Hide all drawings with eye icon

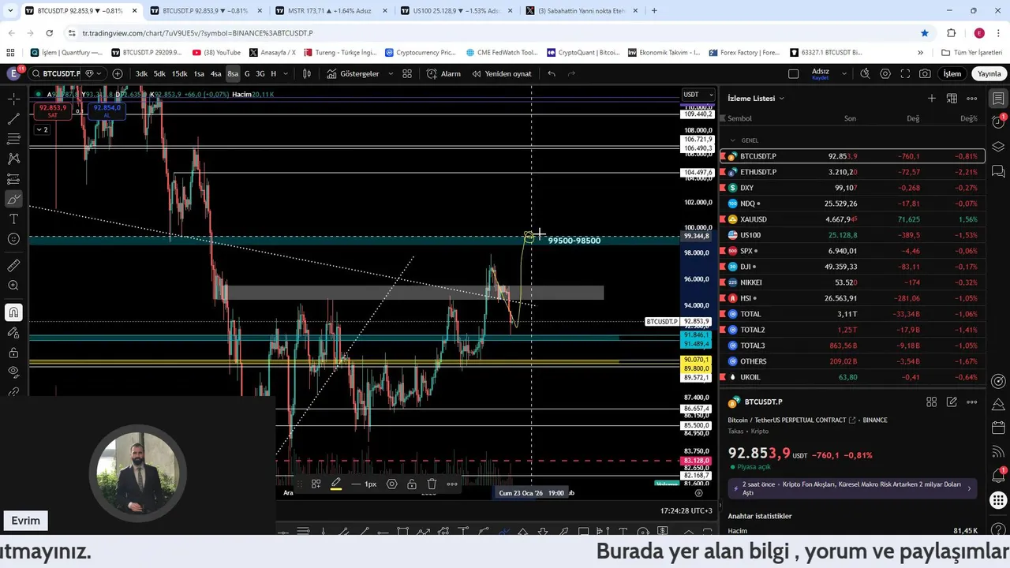tap(13, 372)
